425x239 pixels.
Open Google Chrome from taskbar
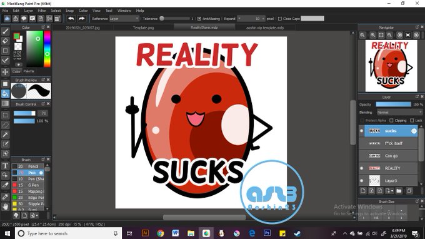coord(160,233)
